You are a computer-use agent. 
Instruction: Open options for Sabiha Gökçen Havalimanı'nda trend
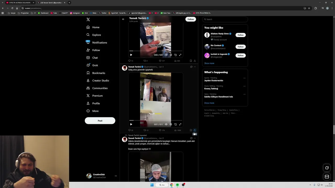[x=244, y=94]
